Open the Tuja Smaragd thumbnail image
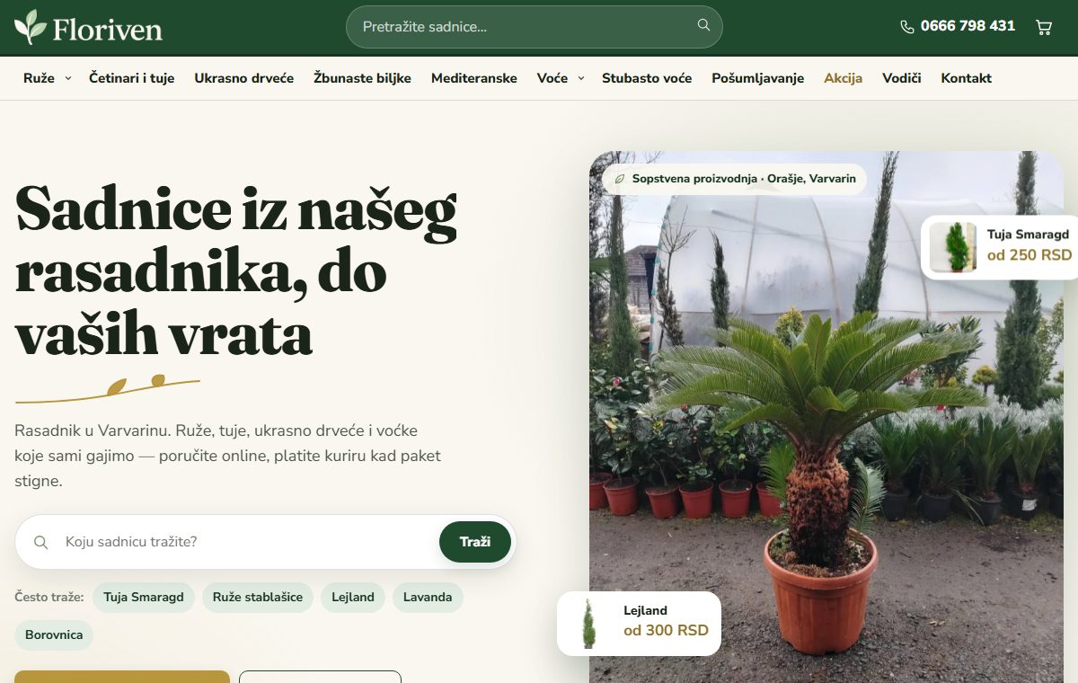Viewport: 1078px width, 683px height. 953,247
